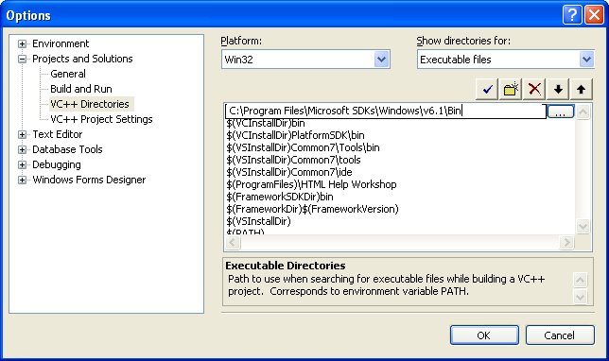
Task: Collapse the Projects and Solutions node
Action: [22, 59]
